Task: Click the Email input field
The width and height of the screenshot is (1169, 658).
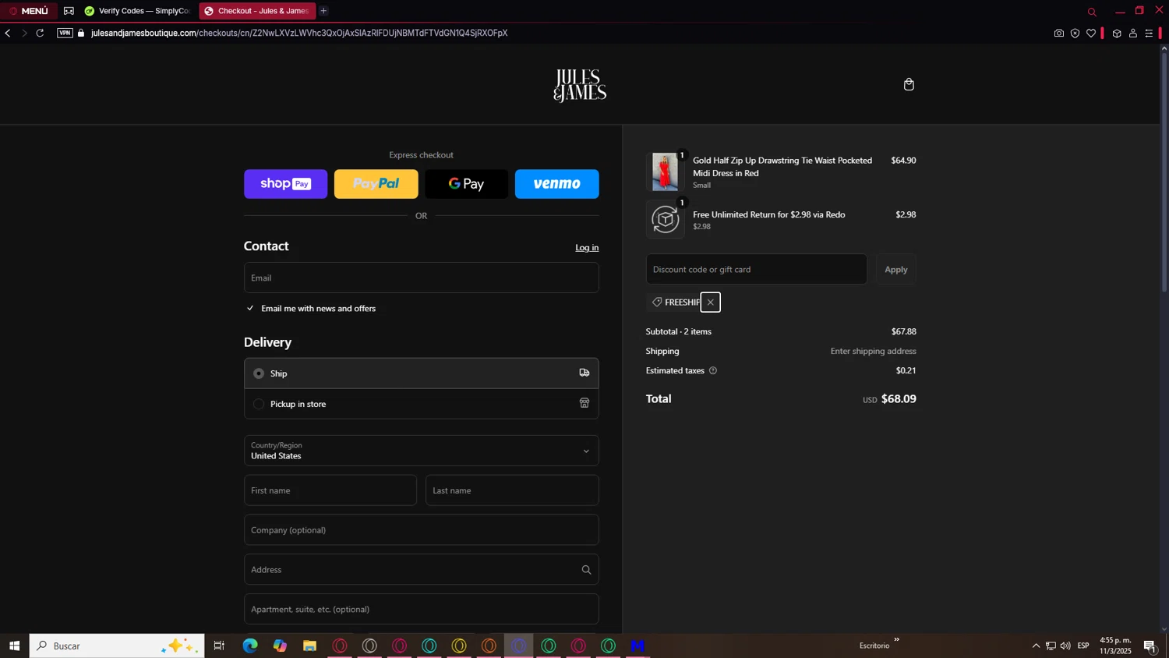Action: pyautogui.click(x=422, y=278)
